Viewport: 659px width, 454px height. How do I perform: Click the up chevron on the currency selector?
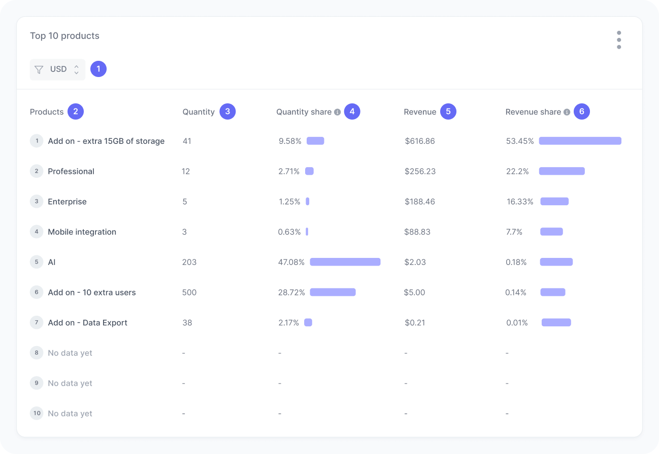(75, 67)
